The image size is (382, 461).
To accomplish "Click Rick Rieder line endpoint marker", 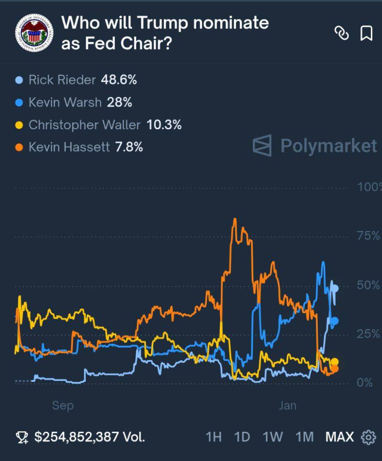I will pyautogui.click(x=335, y=288).
